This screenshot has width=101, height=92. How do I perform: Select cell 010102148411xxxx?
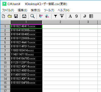26,26
